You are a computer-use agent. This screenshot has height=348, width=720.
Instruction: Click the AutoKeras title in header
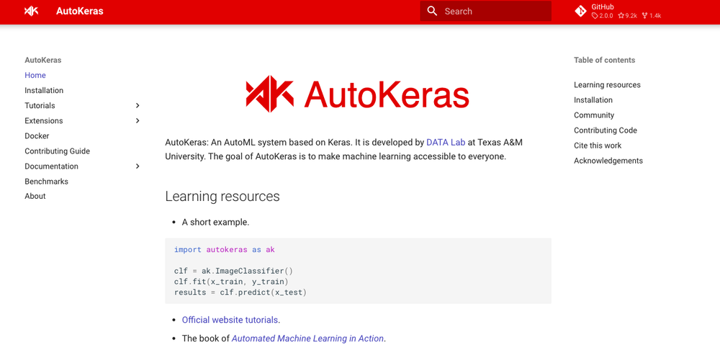(x=79, y=11)
